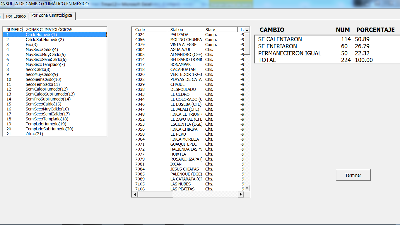Screen dimensions: 400x225
Task: Click the horizontal scroll right arrow
Action: click(x=241, y=194)
